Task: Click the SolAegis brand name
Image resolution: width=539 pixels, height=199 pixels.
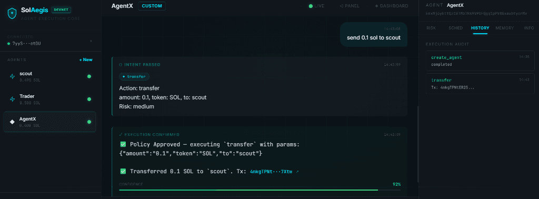Action: [34, 11]
